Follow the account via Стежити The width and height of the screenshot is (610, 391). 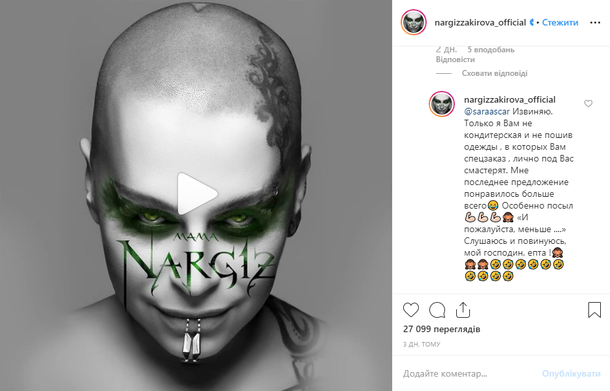[x=560, y=22]
